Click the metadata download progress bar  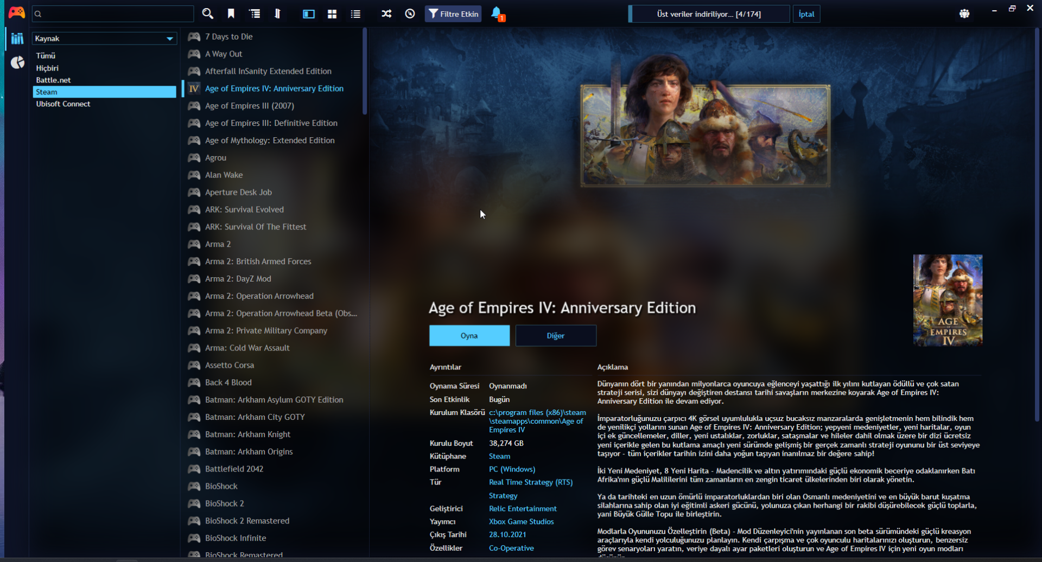pos(709,14)
